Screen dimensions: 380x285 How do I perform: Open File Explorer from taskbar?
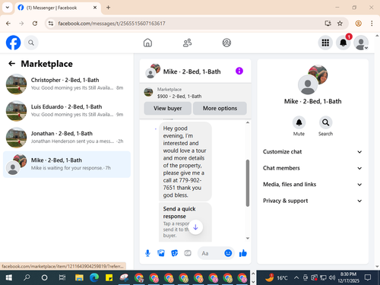(79, 278)
